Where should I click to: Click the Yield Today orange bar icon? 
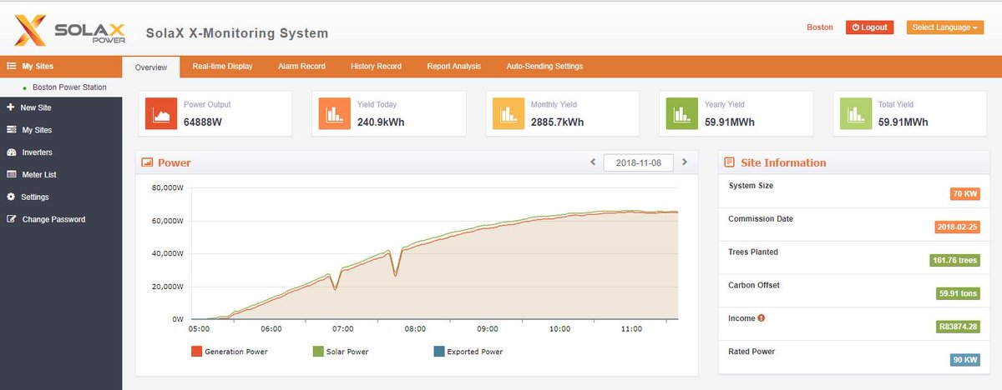coord(335,113)
